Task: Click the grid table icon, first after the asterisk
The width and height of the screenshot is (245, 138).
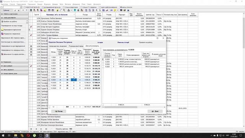Action: tap(31, 10)
